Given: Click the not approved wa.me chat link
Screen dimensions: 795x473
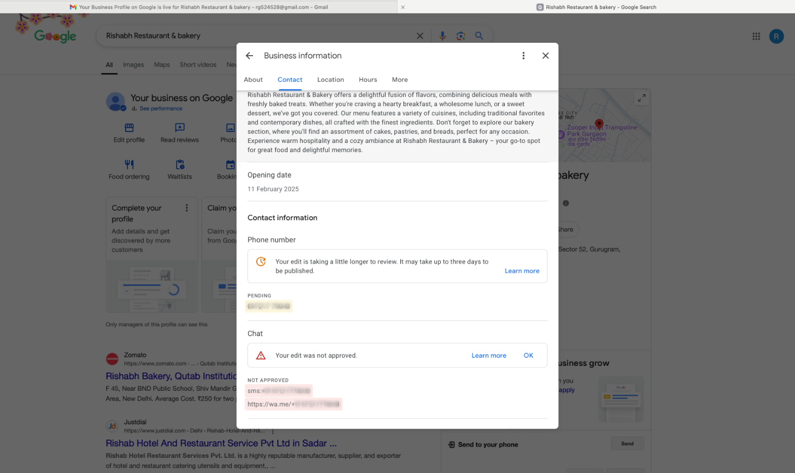Looking at the screenshot, I should point(294,404).
